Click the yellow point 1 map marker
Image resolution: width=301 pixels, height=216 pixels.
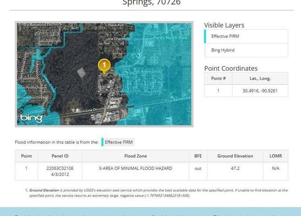click(x=104, y=66)
